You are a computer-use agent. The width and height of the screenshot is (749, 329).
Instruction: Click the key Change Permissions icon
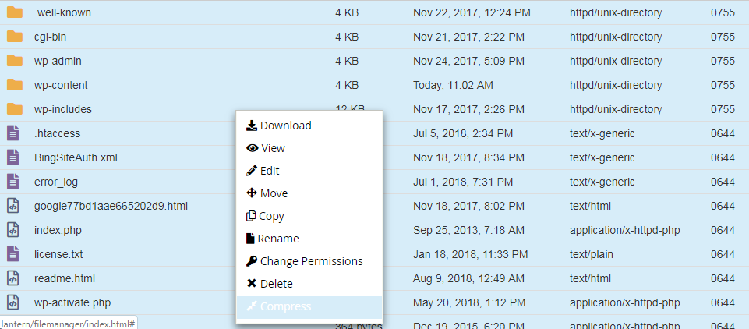252,261
